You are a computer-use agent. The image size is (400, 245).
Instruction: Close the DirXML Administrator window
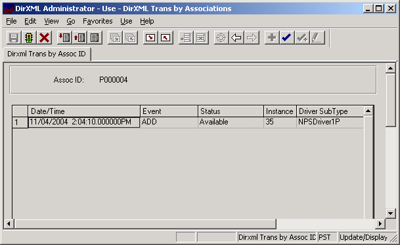coord(390,9)
